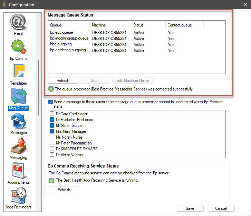Click the Stop queue button
Image resolution: width=251 pixels, height=216 pixels.
95,80
